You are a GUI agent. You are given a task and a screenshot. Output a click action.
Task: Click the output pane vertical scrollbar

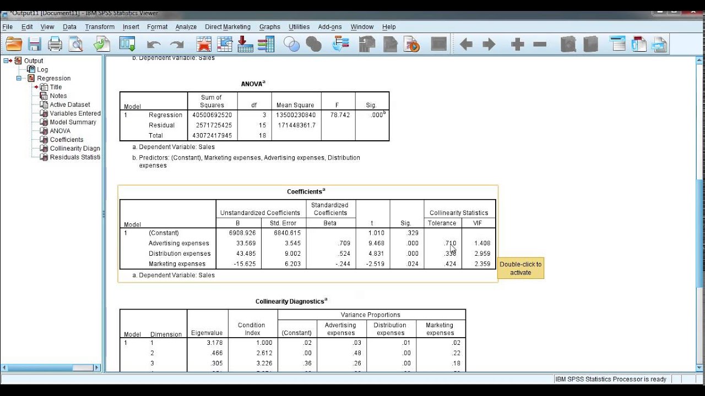701,213
